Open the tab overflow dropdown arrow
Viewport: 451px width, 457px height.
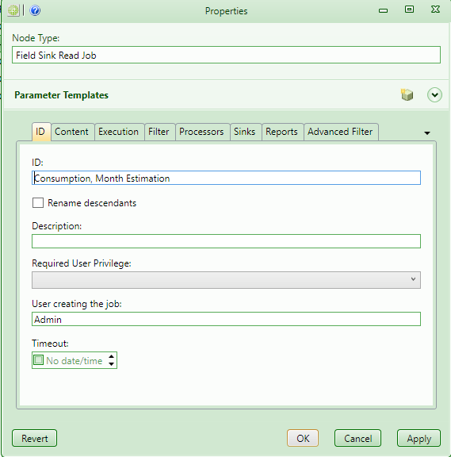click(x=427, y=133)
